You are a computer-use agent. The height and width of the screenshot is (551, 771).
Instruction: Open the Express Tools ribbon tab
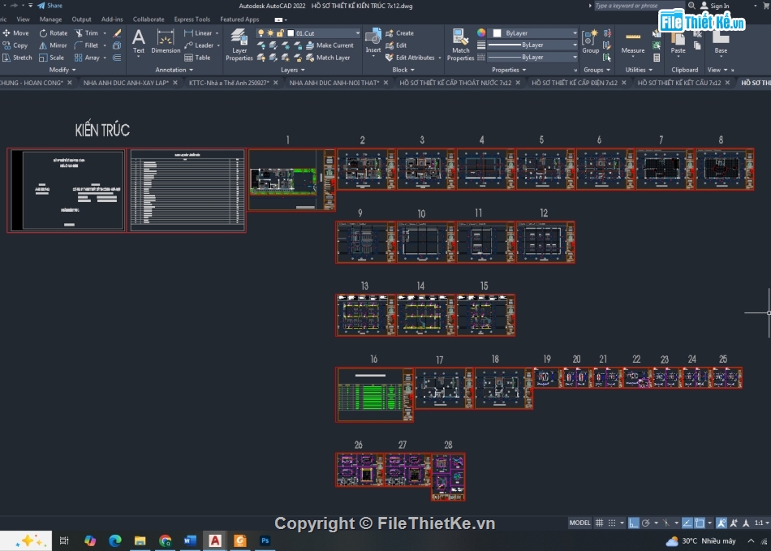[x=192, y=19]
